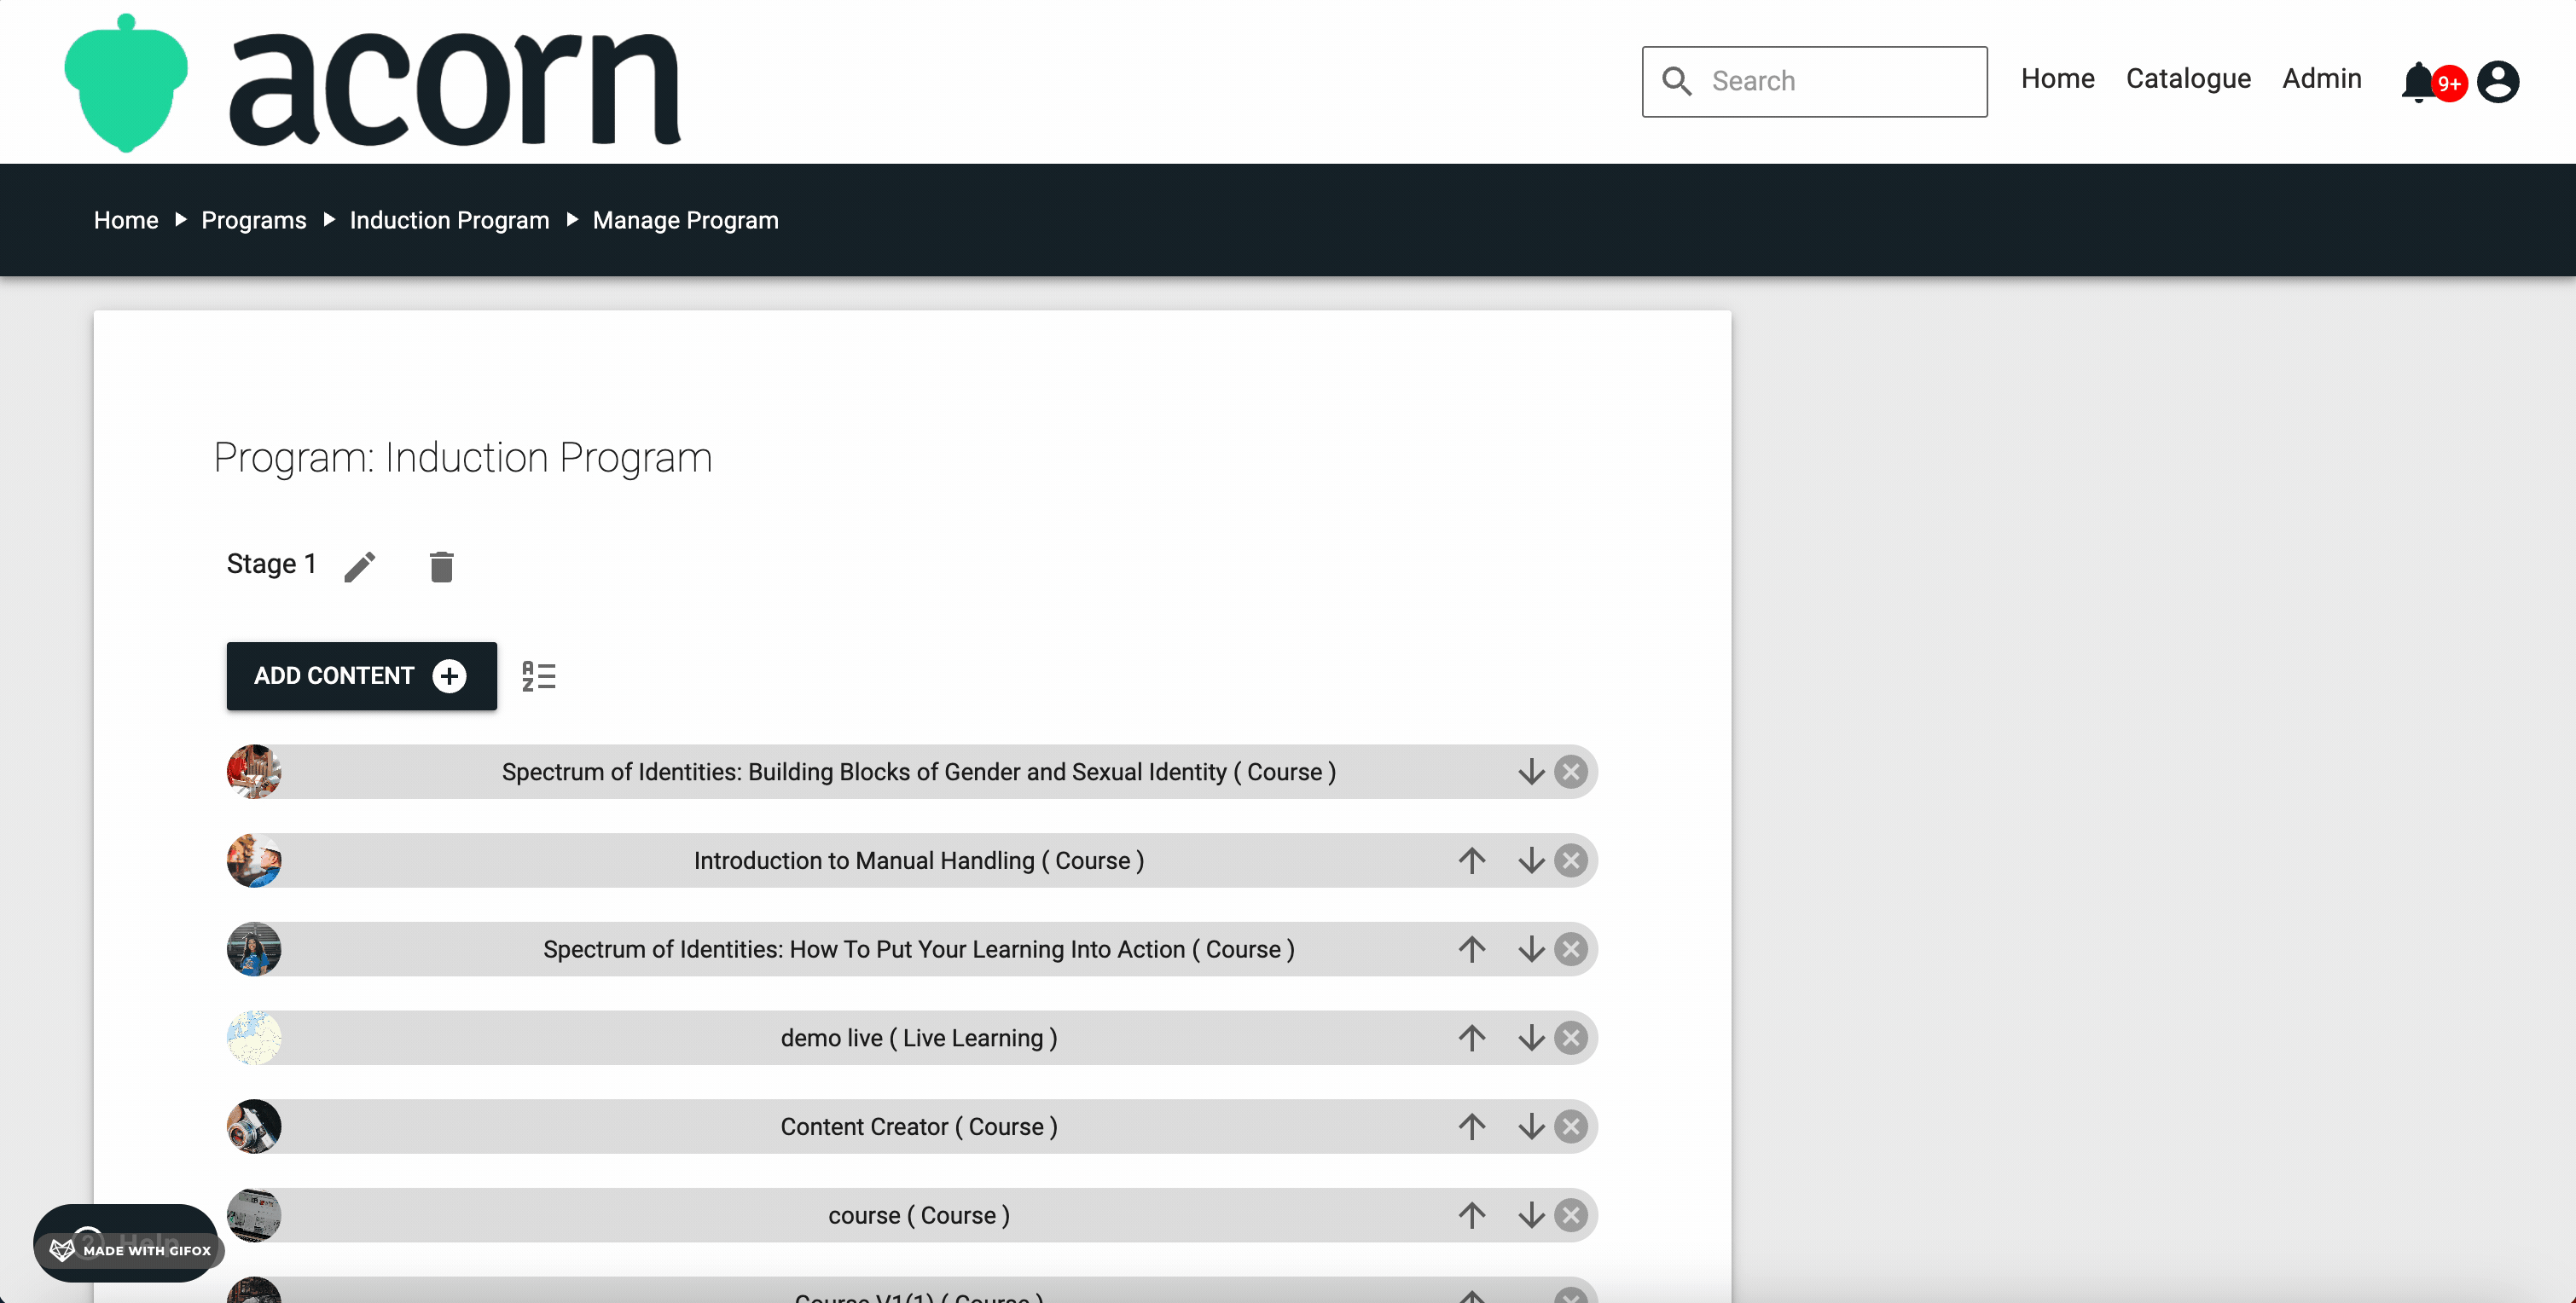The height and width of the screenshot is (1303, 2576).
Task: Sort content alphabetically with A-Z icon
Action: (x=539, y=676)
